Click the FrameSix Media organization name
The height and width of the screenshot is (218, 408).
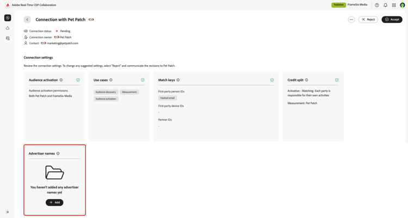(357, 5)
